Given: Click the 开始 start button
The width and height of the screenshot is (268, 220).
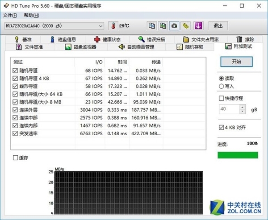Looking at the screenshot, I should pyautogui.click(x=236, y=62).
